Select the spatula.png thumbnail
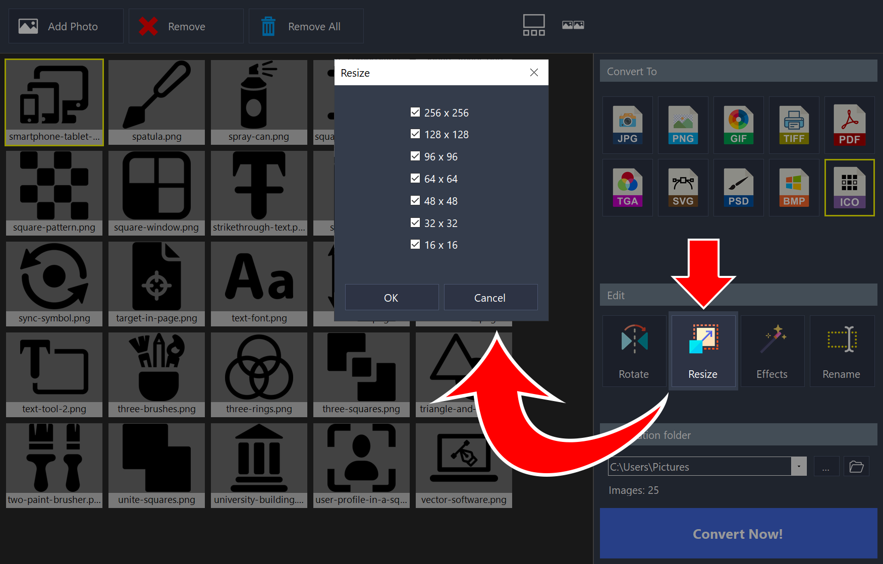The width and height of the screenshot is (883, 564). click(156, 102)
